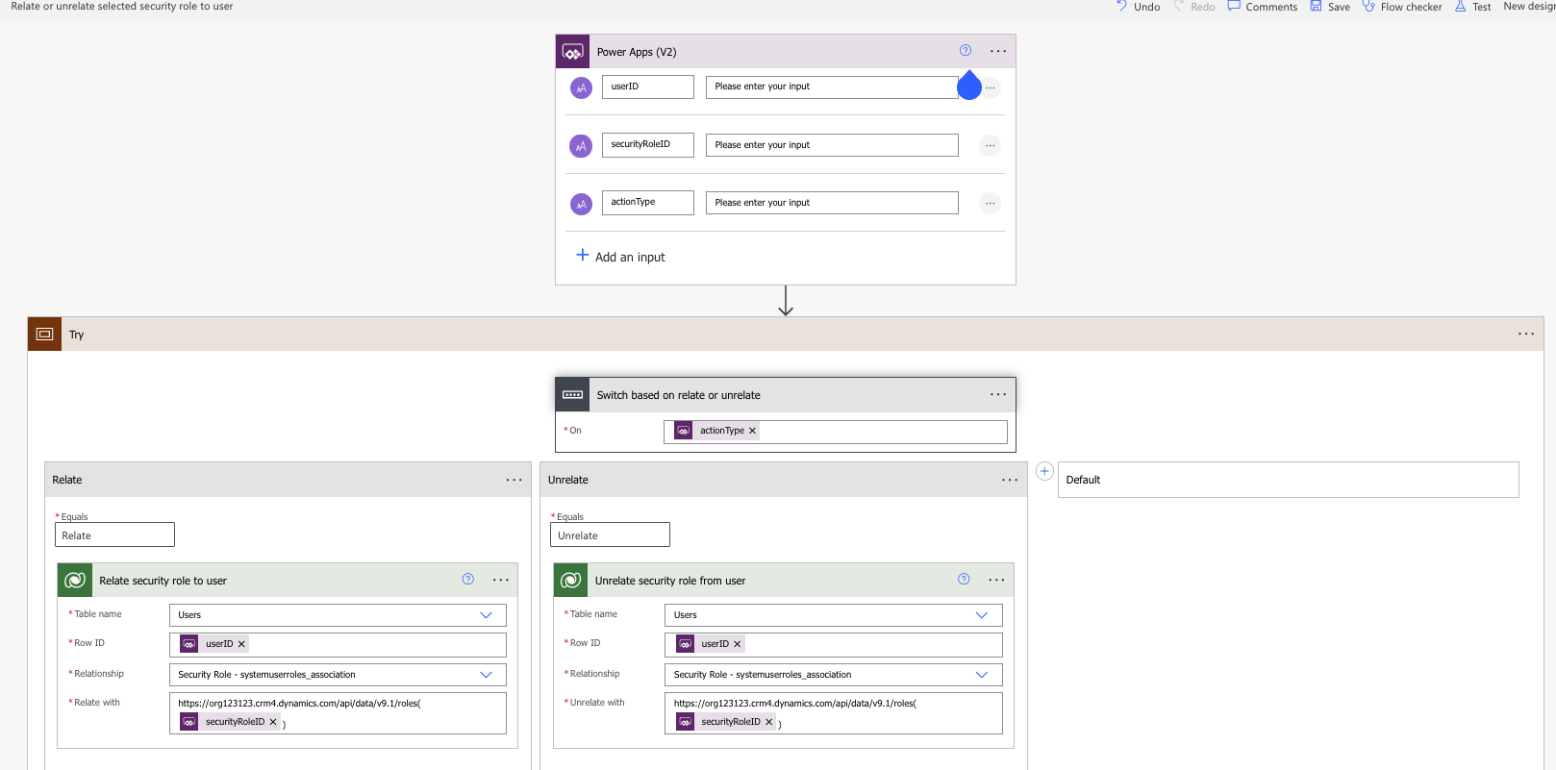Open options menu for actionType input
1556x770 pixels.
990,203
